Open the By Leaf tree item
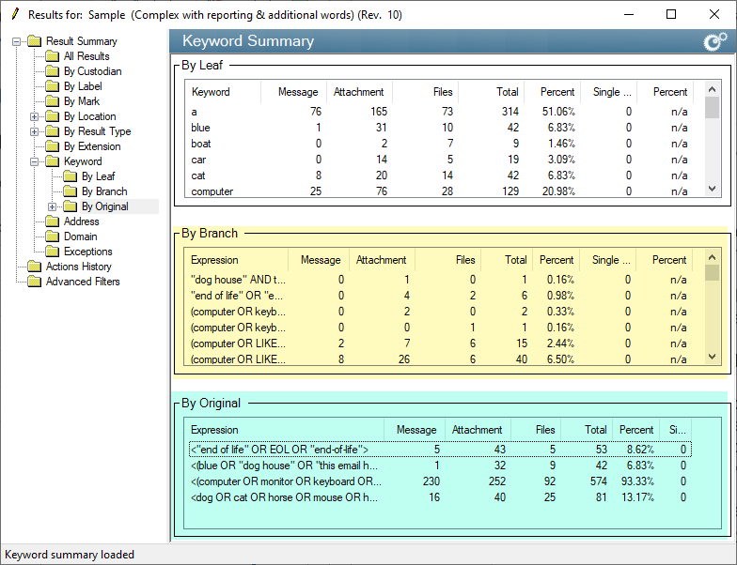This screenshot has width=737, height=565. coord(98,176)
